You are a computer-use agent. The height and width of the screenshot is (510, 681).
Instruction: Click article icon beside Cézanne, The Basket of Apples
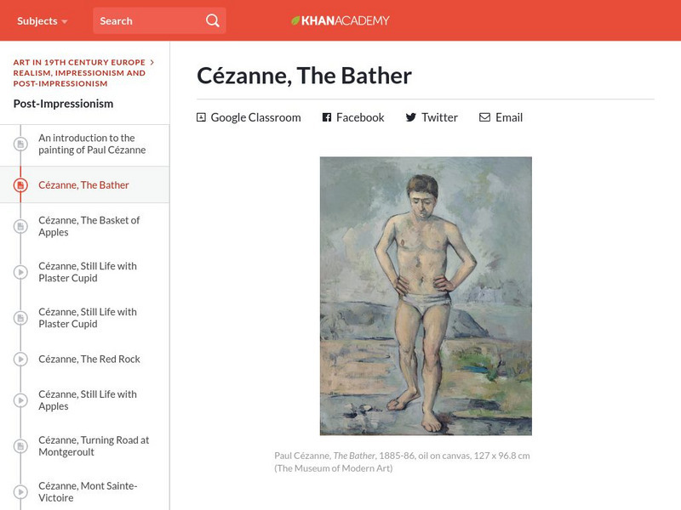tap(21, 226)
